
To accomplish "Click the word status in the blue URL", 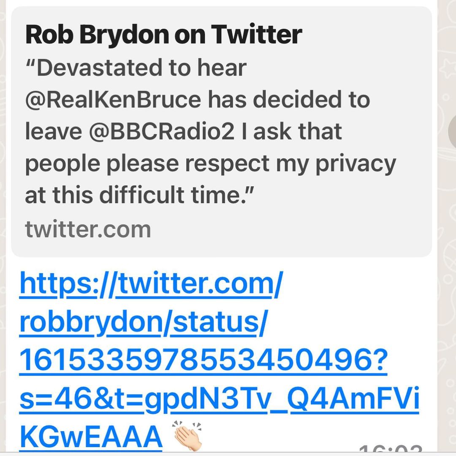I will click(215, 323).
